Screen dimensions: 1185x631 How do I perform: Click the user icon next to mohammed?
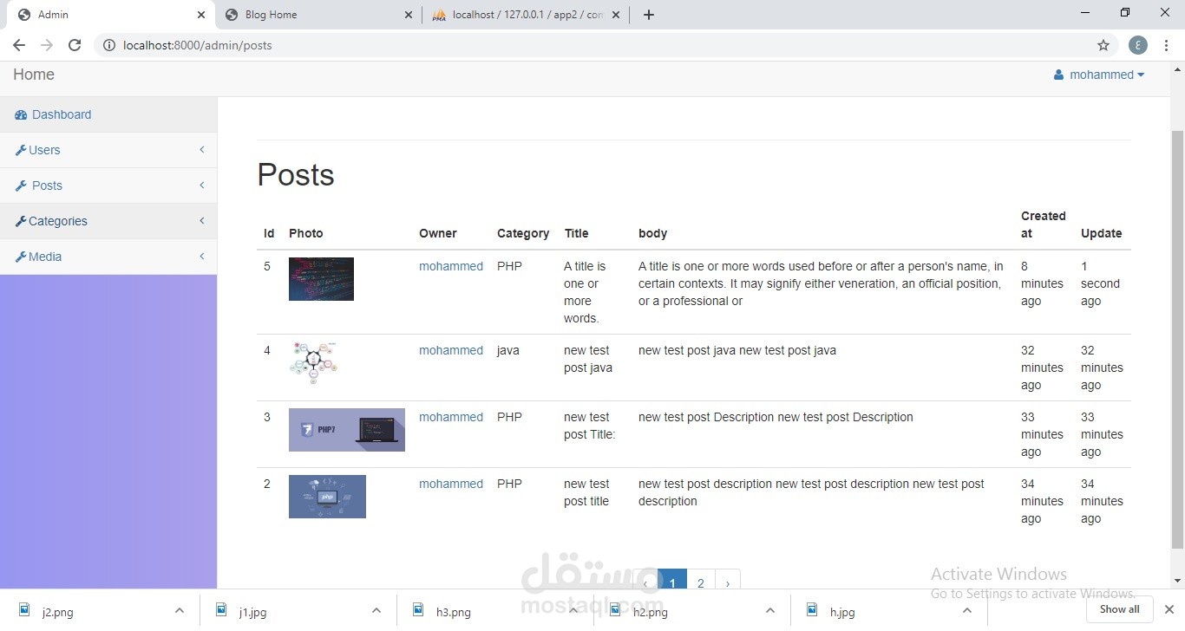[1058, 75]
